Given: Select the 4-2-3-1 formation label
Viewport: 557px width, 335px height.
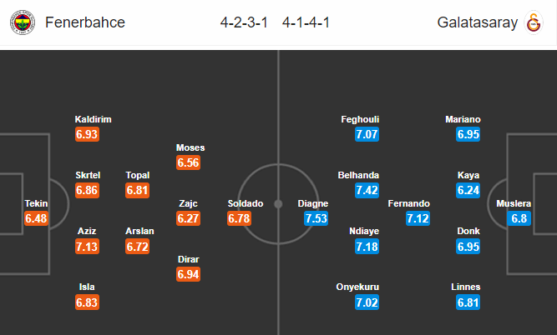Looking at the screenshot, I should [x=244, y=22].
